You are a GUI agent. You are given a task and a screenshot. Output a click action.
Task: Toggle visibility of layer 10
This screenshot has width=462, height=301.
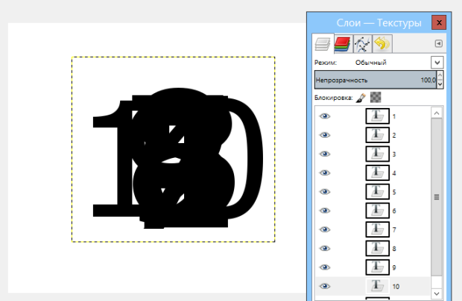tap(324, 286)
